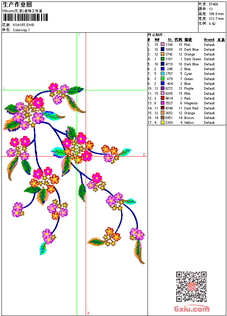Click the barcode under the studio name

tap(25, 17)
